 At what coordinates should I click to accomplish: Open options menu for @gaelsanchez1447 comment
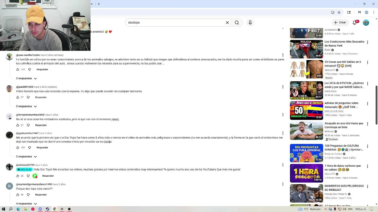click(283, 133)
